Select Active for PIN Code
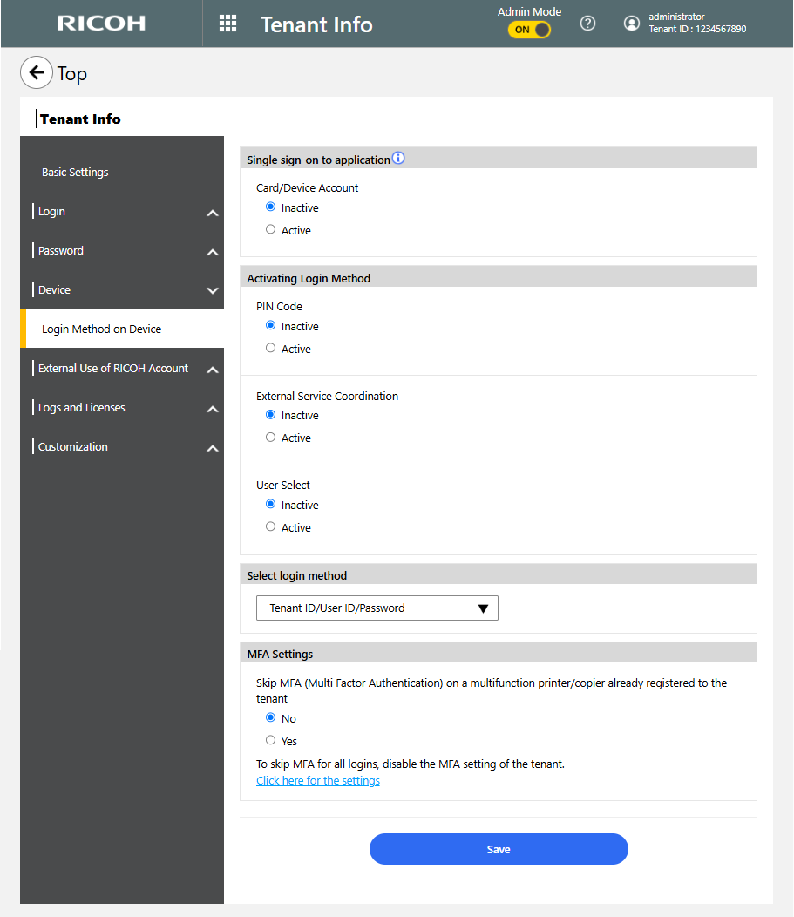Viewport: 794px width, 917px height. (271, 349)
